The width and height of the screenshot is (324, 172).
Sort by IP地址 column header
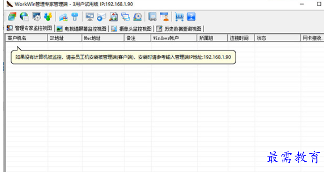tap(65, 38)
